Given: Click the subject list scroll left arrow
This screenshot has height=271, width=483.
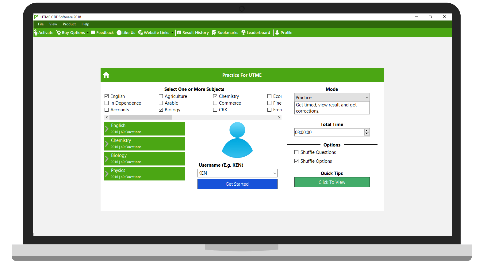Looking at the screenshot, I should pyautogui.click(x=107, y=117).
